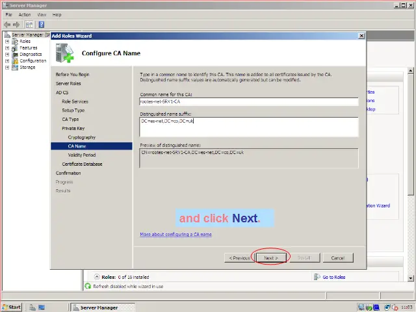Click the Roles node icon in tree
Image resolution: width=416 pixels, height=312 pixels.
tap(15, 42)
